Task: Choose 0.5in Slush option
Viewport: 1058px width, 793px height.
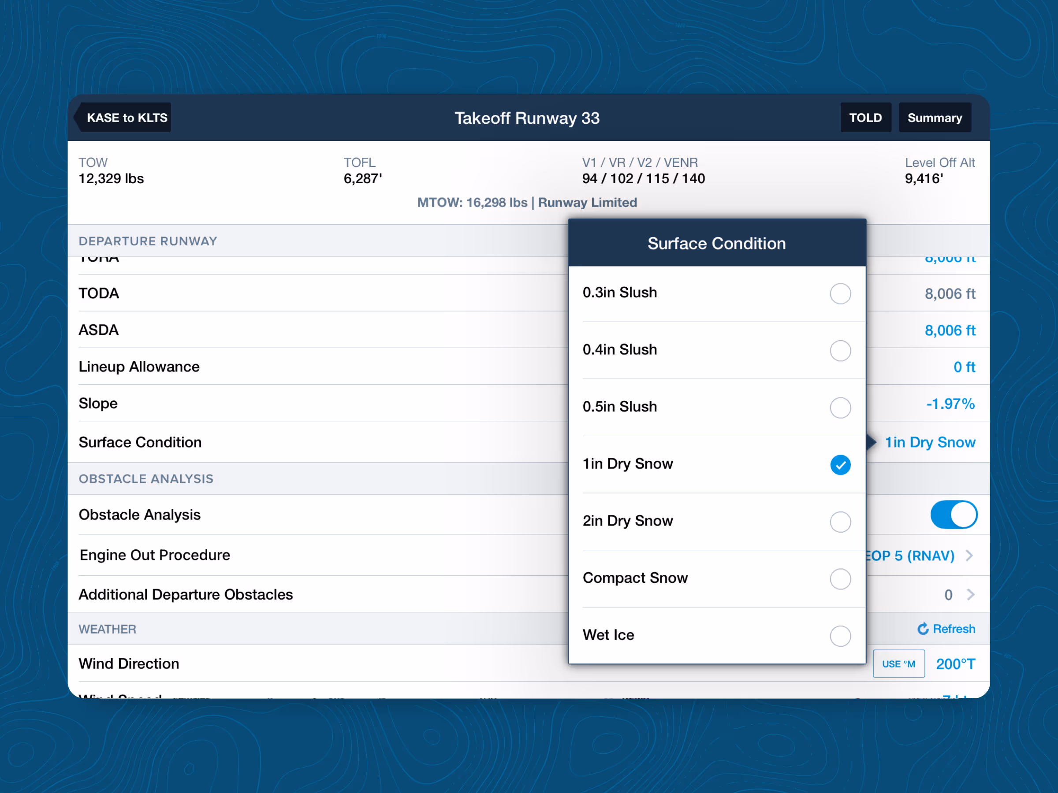Action: 840,408
